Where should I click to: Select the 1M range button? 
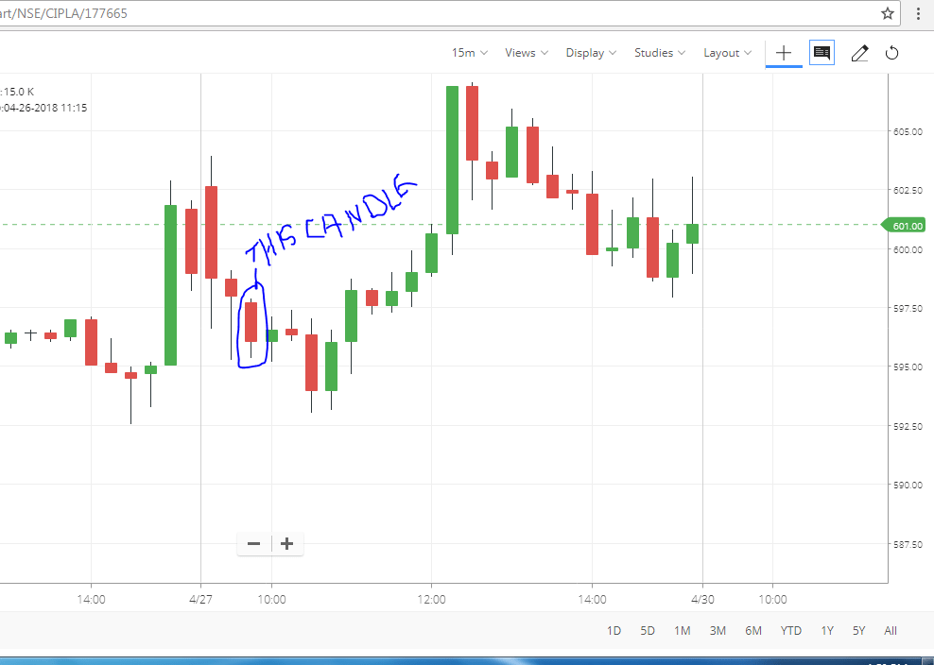coord(682,630)
